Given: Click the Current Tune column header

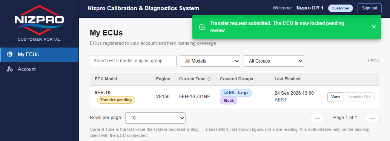Looking at the screenshot, I should coord(192,79).
